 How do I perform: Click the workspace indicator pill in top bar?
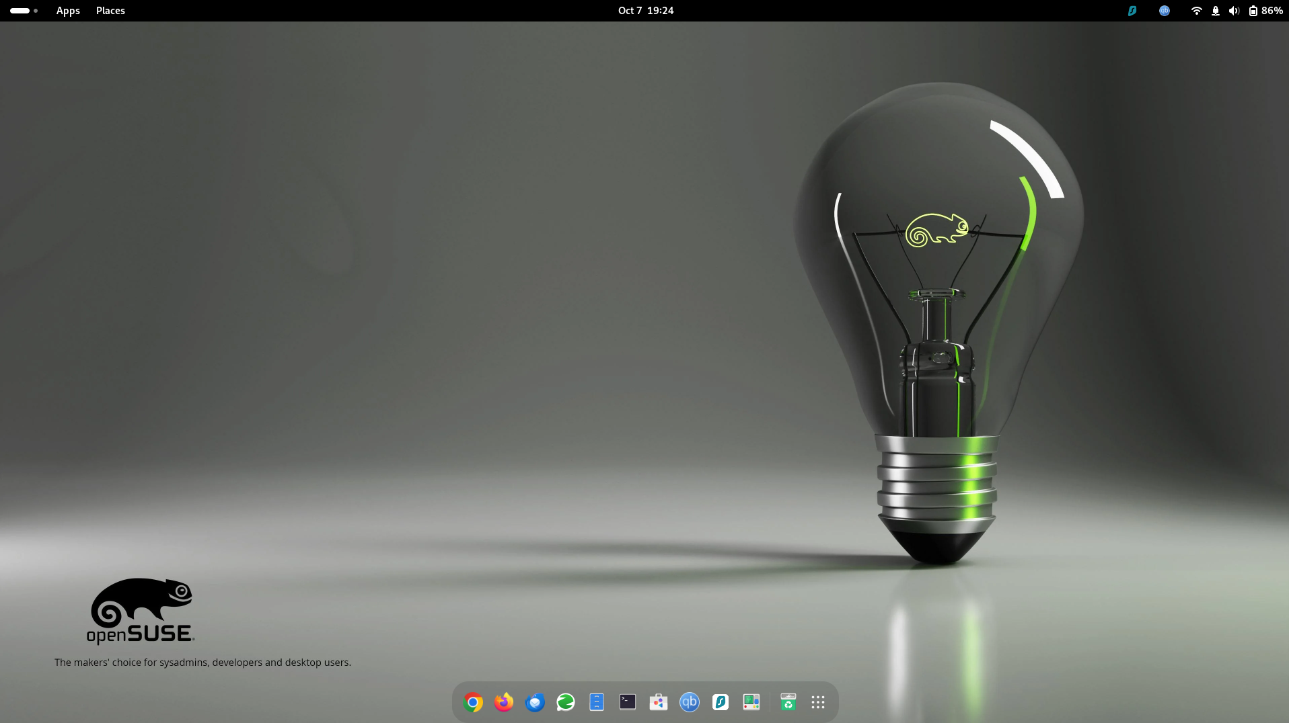24,11
